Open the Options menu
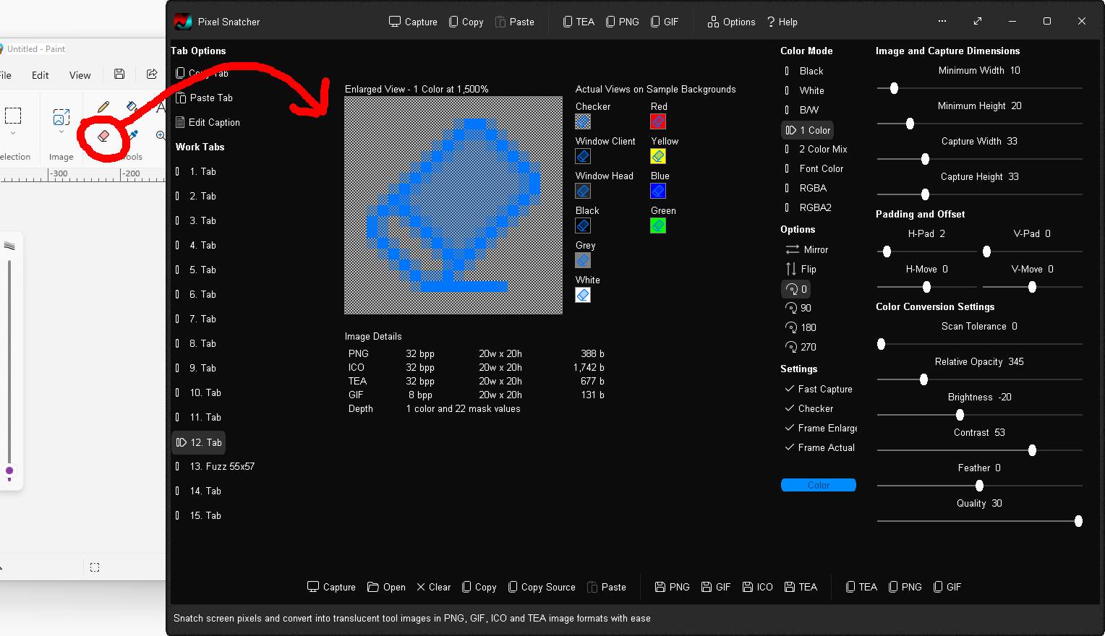The height and width of the screenshot is (636, 1105). coord(731,22)
